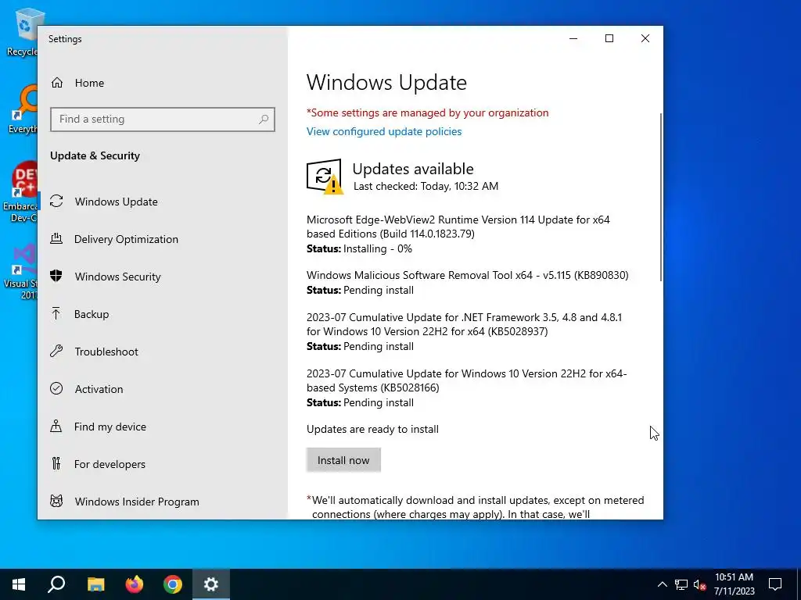Go to Home in Settings
The height and width of the screenshot is (600, 801).
tap(163, 83)
